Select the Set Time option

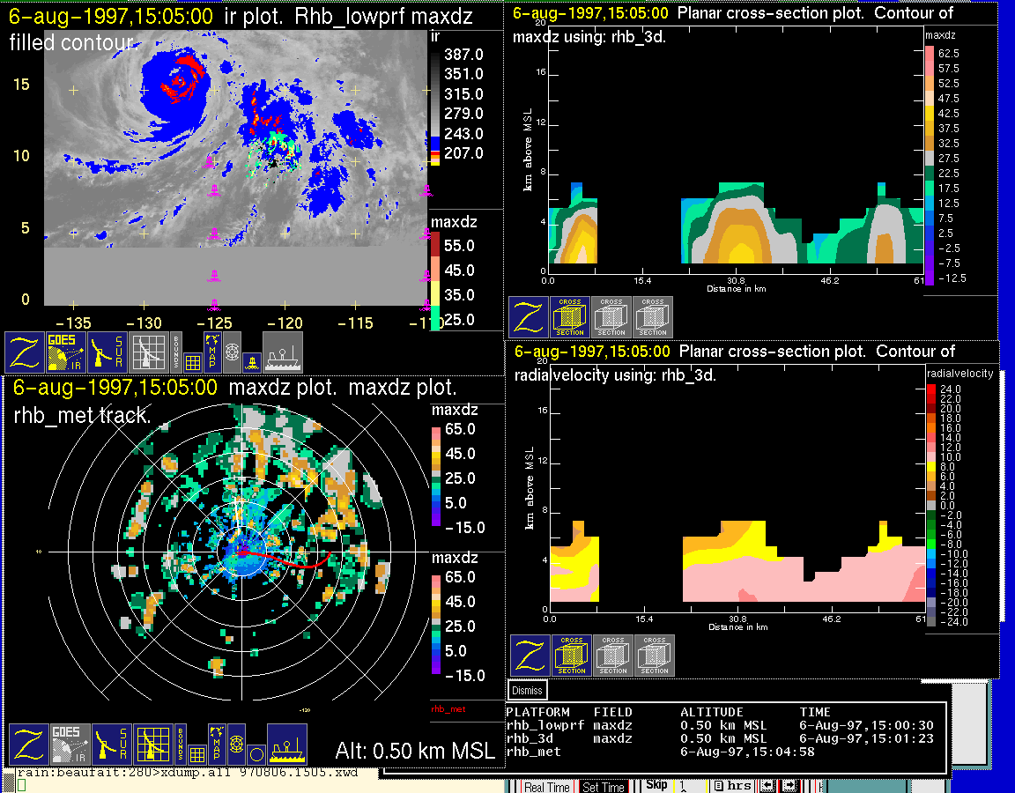604,787
